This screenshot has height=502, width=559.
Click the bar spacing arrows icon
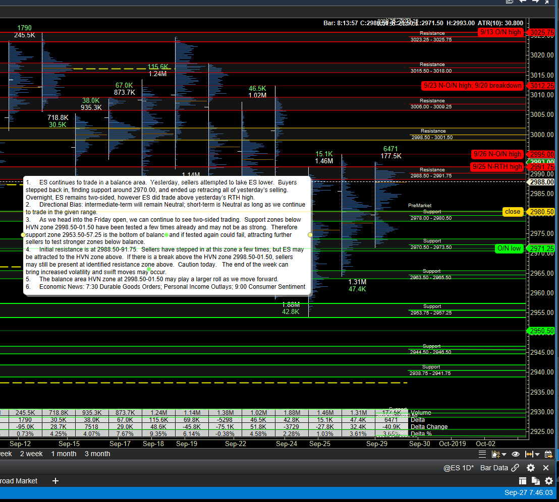(x=529, y=454)
